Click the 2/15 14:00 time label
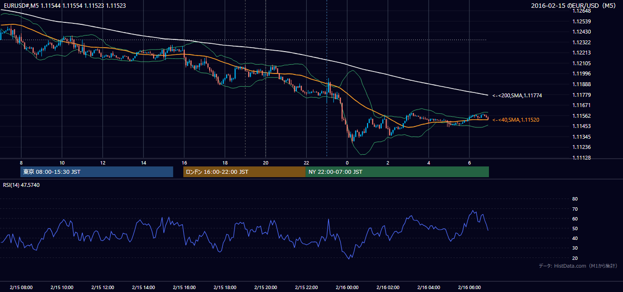The image size is (623, 292). coord(143,287)
